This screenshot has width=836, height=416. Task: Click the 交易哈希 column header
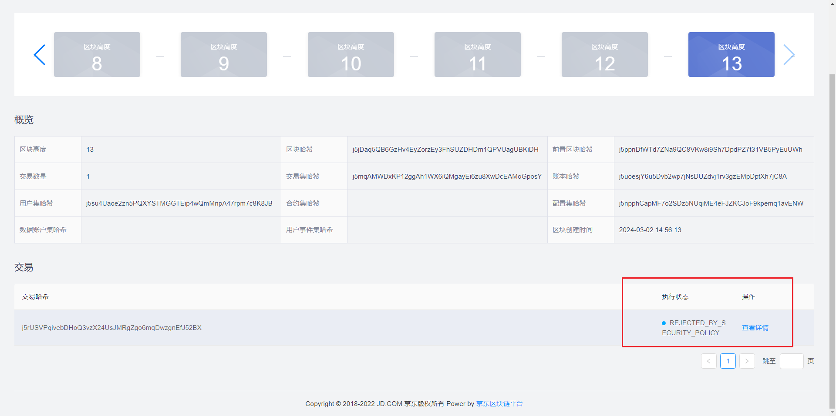[x=35, y=297]
